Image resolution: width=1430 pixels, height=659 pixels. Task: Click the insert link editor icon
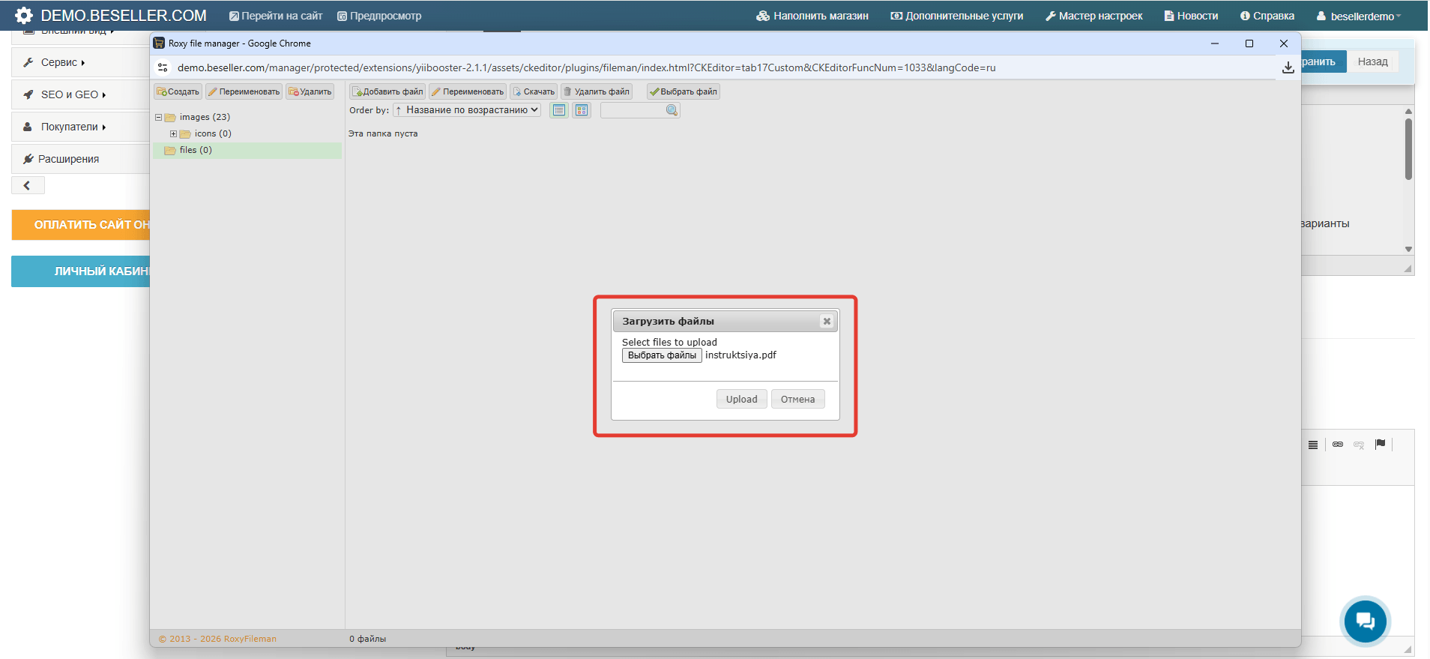(x=1338, y=445)
